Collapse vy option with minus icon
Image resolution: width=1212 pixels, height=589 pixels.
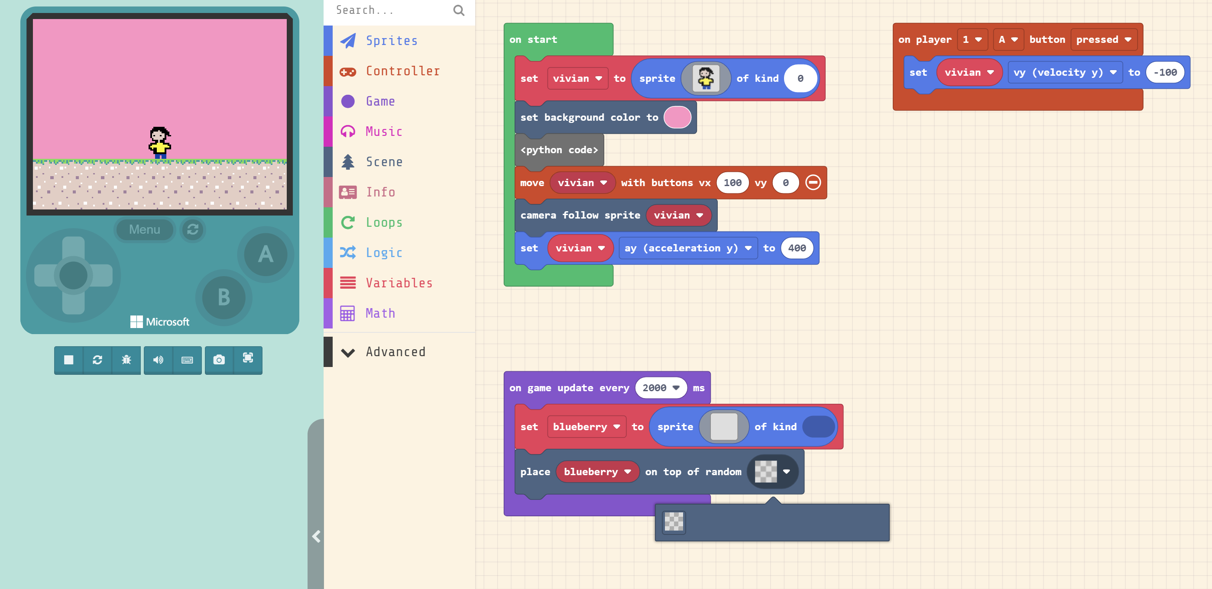[813, 182]
